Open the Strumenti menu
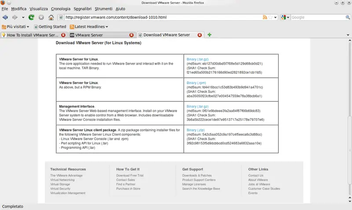The width and height of the screenshot is (352, 210). point(103,9)
